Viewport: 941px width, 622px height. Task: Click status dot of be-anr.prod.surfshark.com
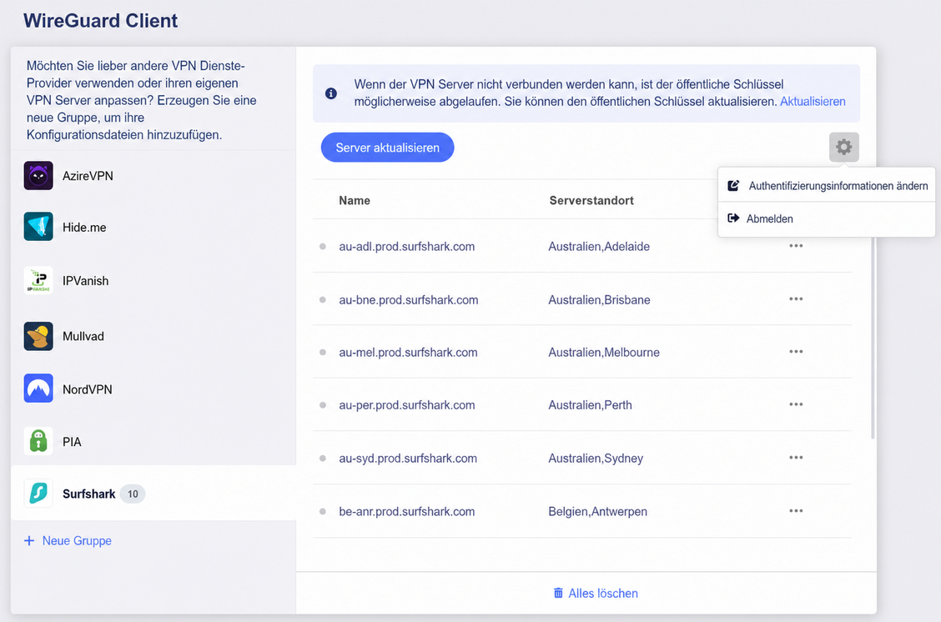(x=323, y=512)
